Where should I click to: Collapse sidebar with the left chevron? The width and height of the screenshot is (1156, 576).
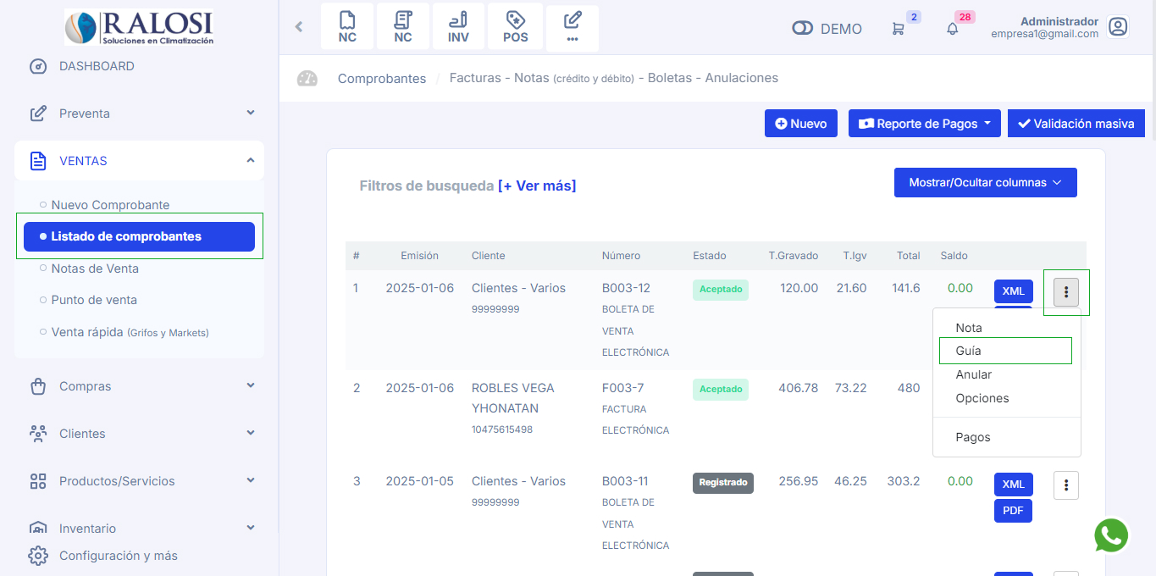(298, 27)
